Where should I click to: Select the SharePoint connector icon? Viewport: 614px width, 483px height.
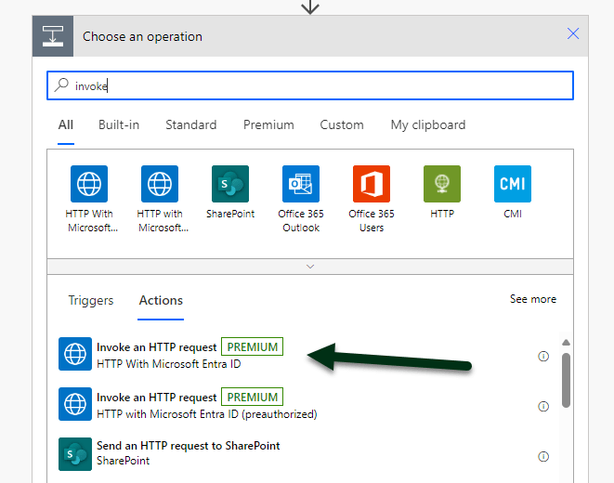pos(230,184)
